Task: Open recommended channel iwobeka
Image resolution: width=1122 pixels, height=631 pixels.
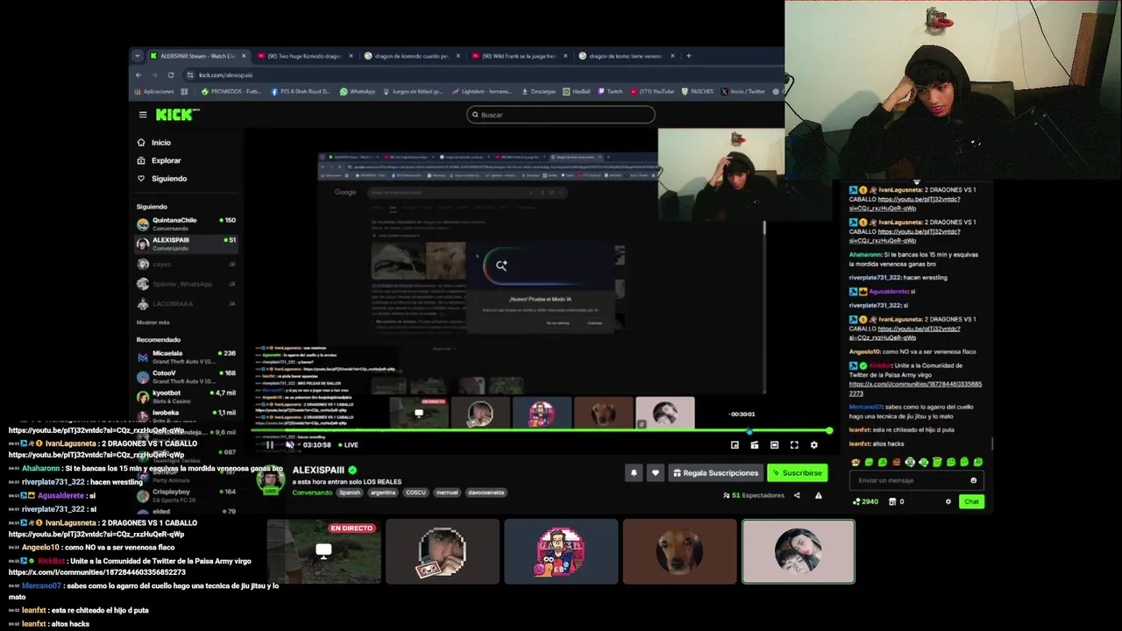Action: pos(186,415)
